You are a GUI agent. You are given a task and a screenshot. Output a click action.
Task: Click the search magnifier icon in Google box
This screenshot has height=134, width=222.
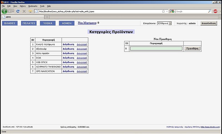pos(210,11)
